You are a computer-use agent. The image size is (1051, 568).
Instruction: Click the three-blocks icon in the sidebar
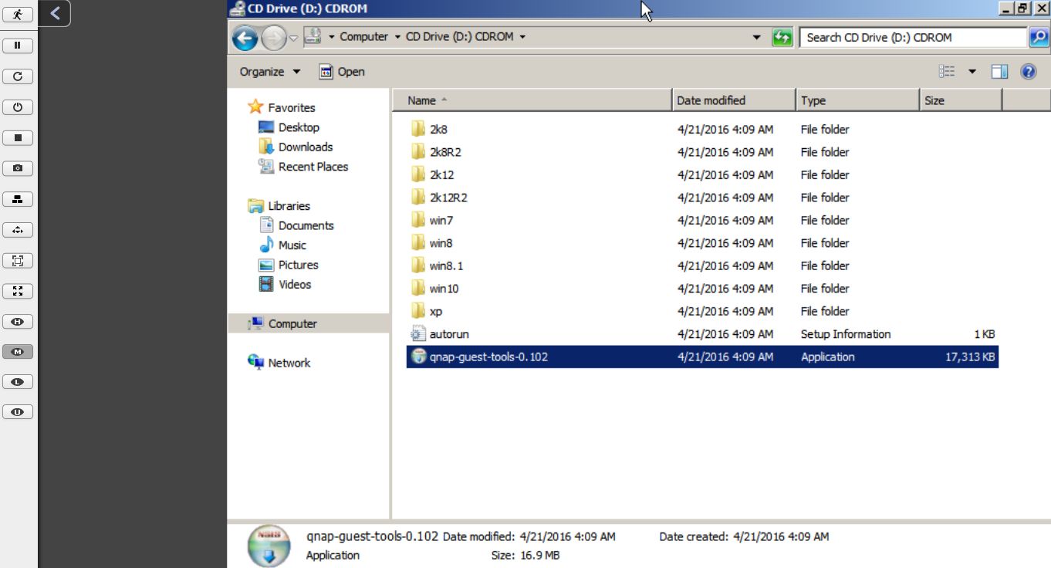coord(18,199)
